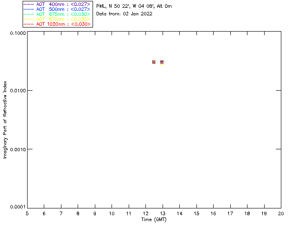Image resolution: width=289 pixels, height=231 pixels.
Task: Click the 'Imaginary Part of Refractive Index' axis title
Action: pyautogui.click(x=5, y=120)
